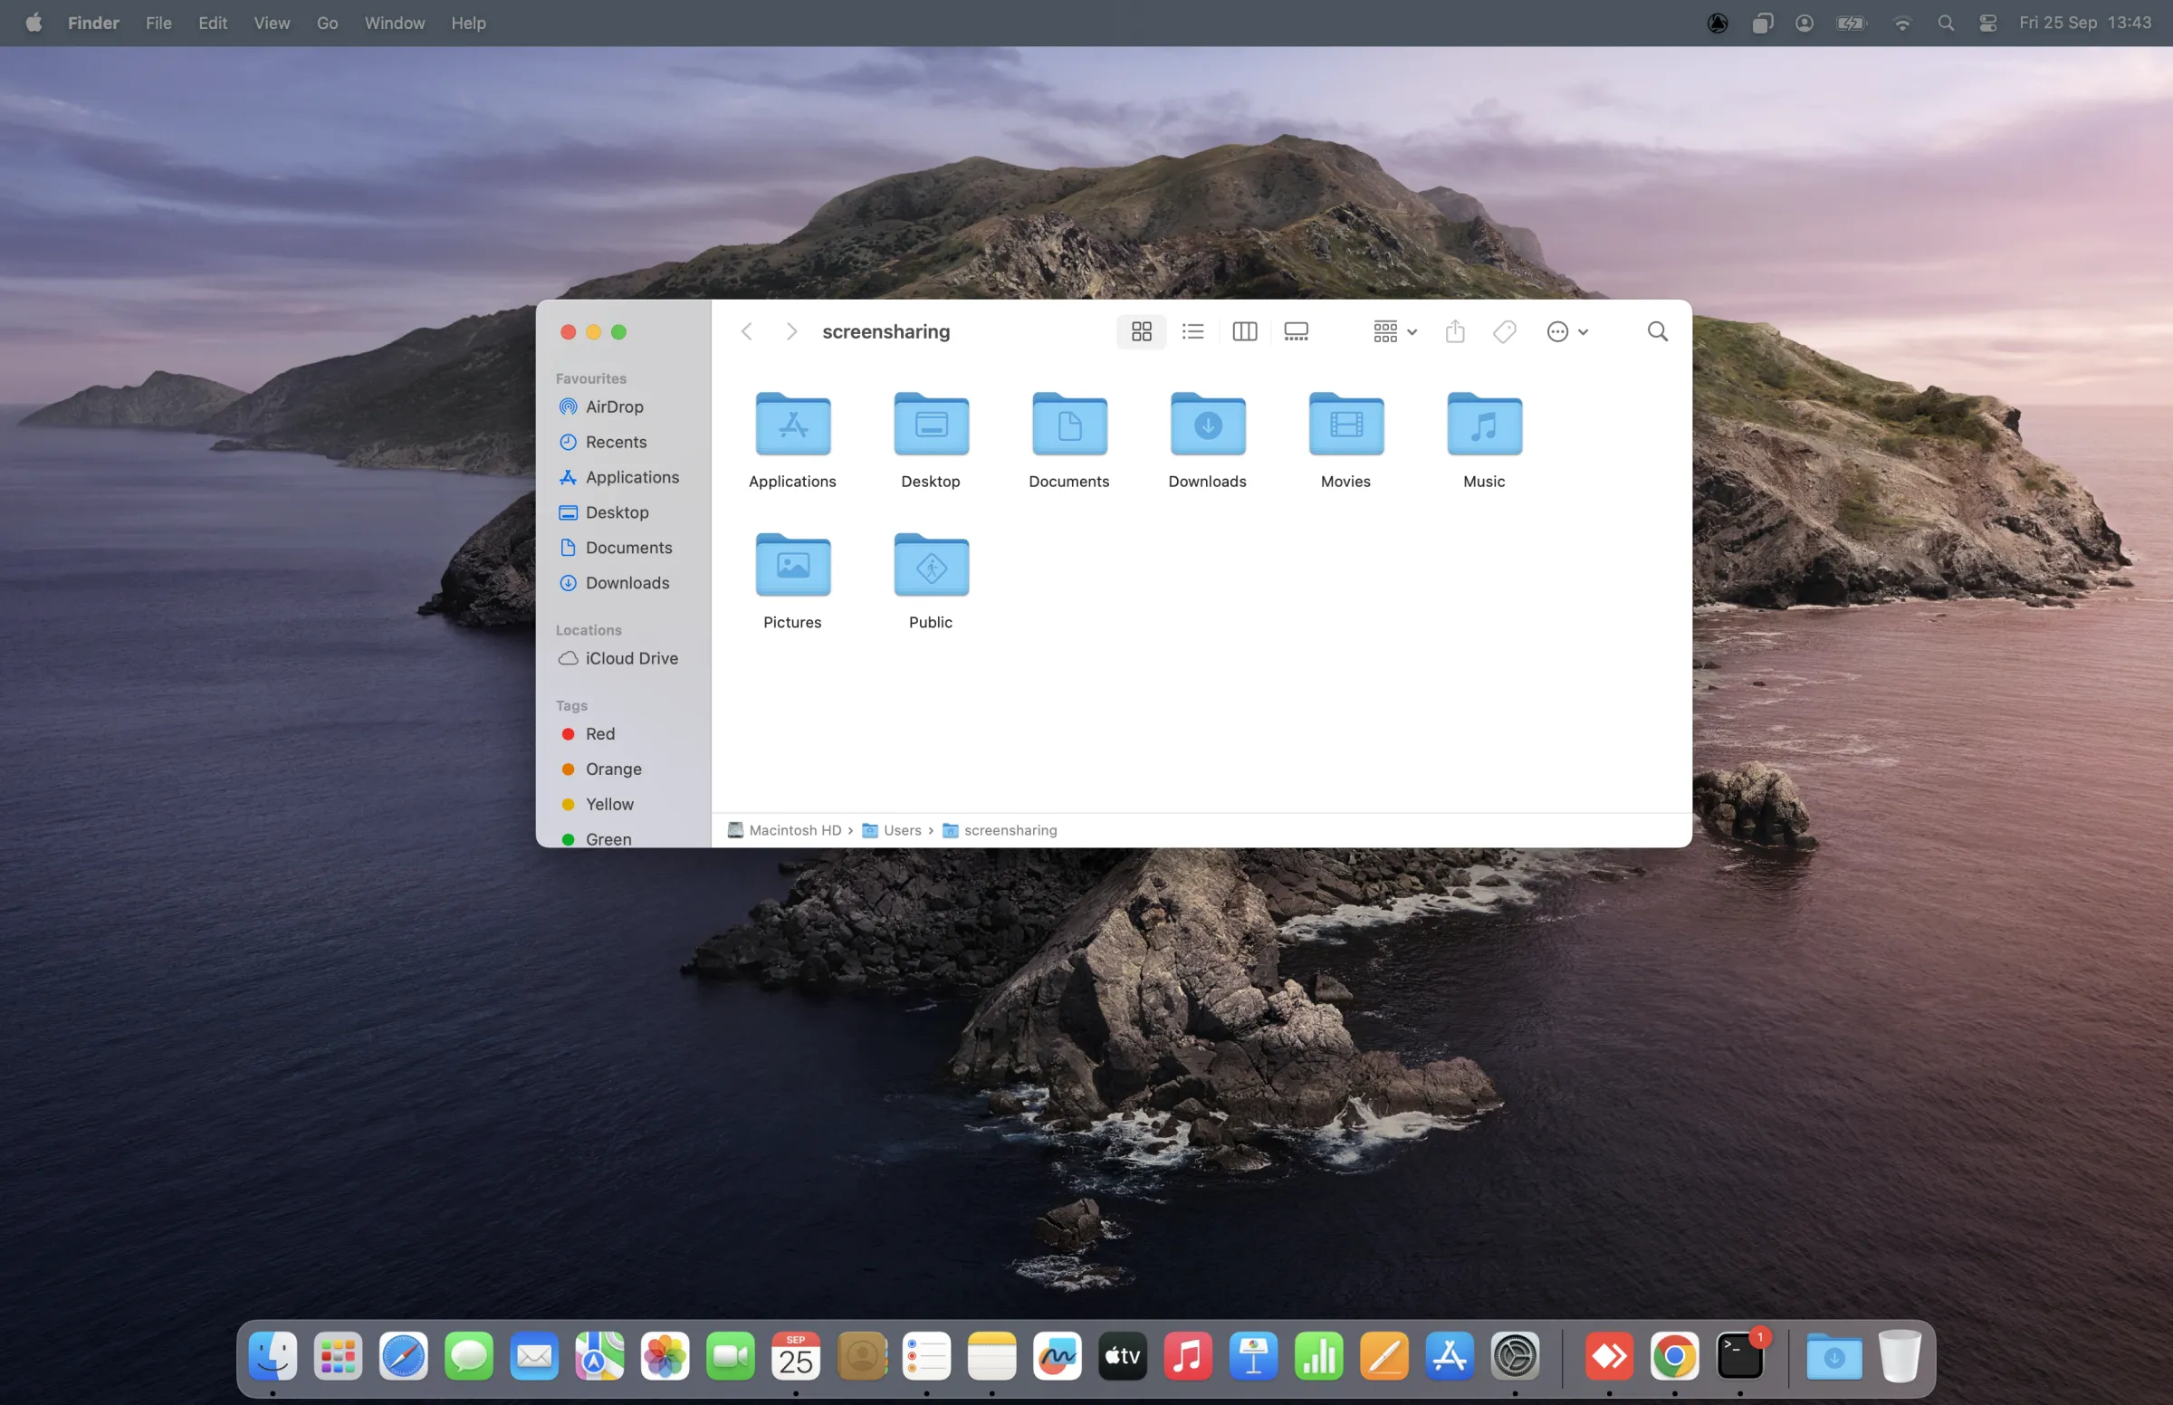Select the Pictures folder icon
The width and height of the screenshot is (2173, 1405).
tap(792, 565)
